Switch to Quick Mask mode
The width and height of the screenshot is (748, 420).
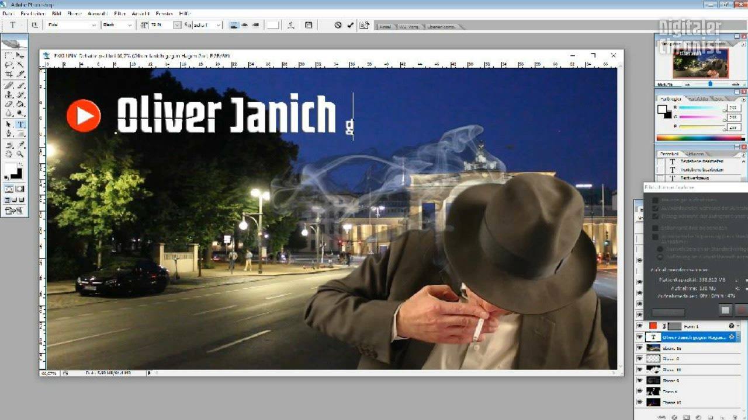click(x=20, y=189)
